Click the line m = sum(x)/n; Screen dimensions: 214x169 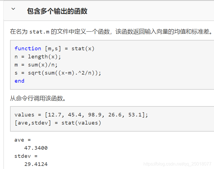tap(36, 65)
